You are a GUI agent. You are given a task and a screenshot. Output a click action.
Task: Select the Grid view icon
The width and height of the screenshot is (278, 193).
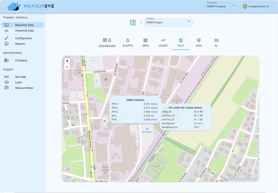(x=145, y=40)
